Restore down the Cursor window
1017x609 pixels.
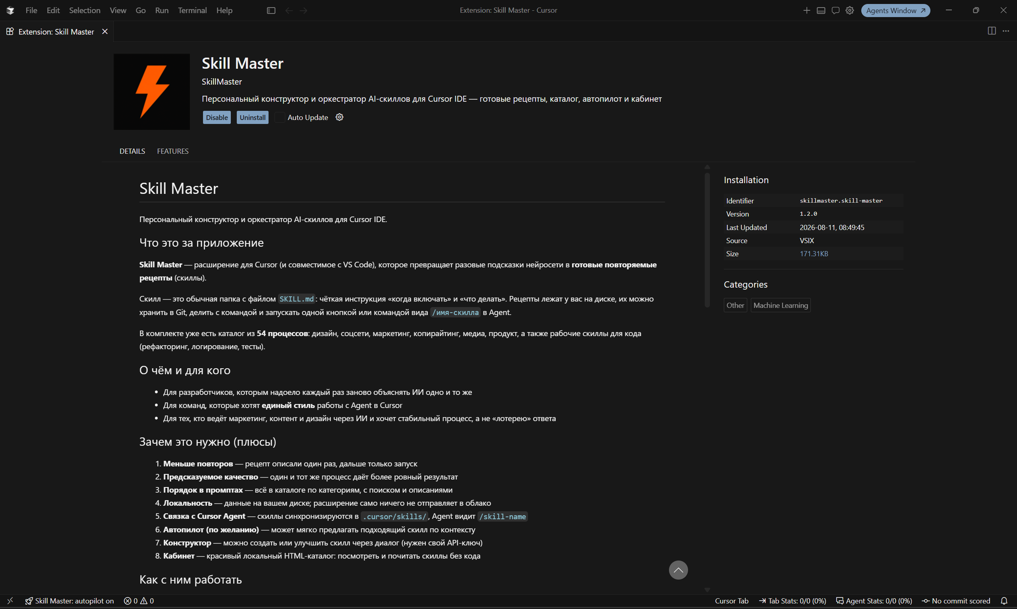coord(976,10)
